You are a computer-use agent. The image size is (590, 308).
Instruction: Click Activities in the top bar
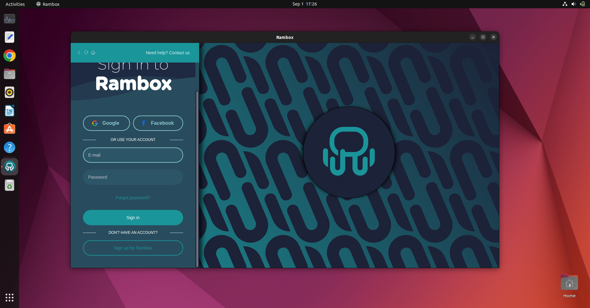[x=15, y=4]
